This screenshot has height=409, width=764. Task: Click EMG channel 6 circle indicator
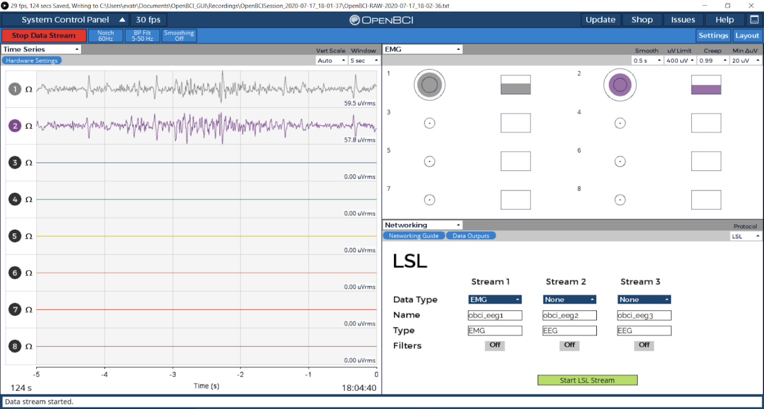click(x=620, y=161)
